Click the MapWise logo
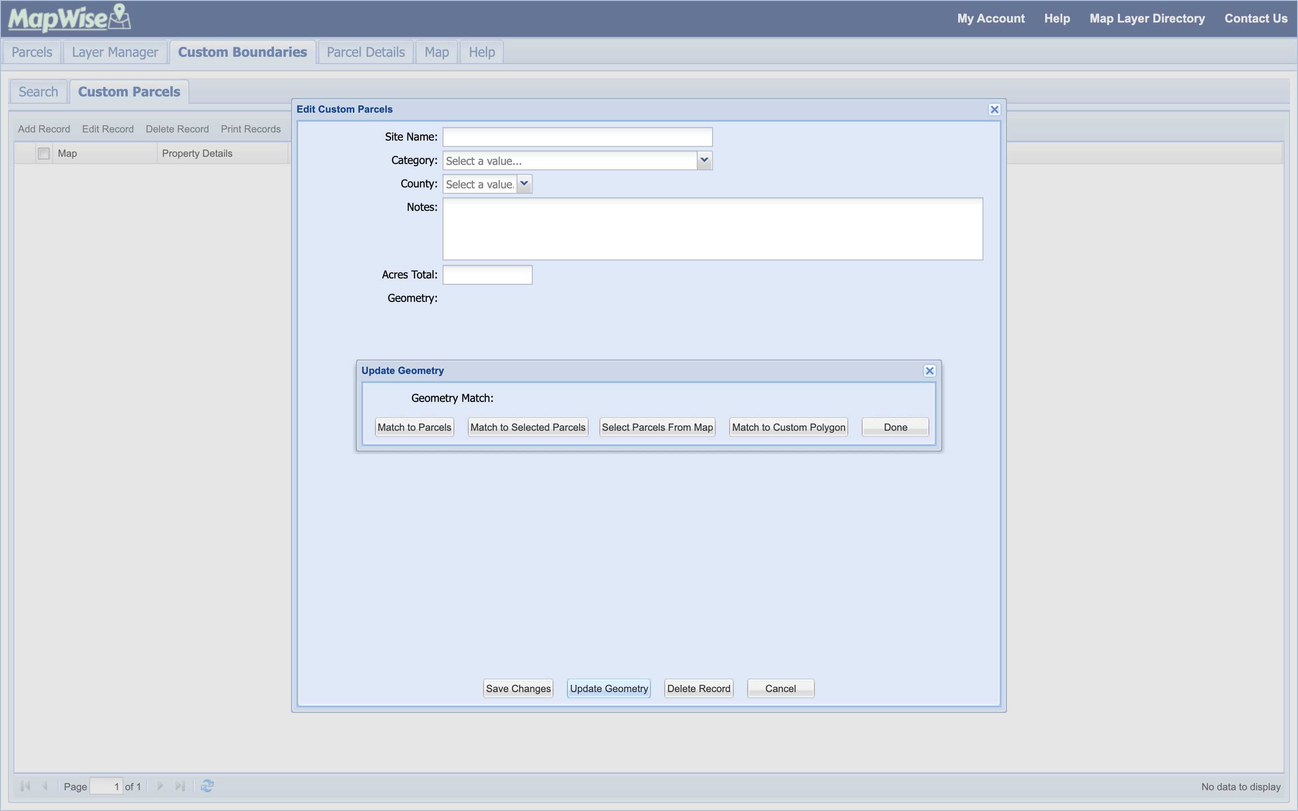 (69, 18)
